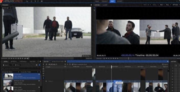This screenshot has width=180, height=92.
Task: Open the trimmer panel options gear
Action: pyautogui.click(x=91, y=5)
